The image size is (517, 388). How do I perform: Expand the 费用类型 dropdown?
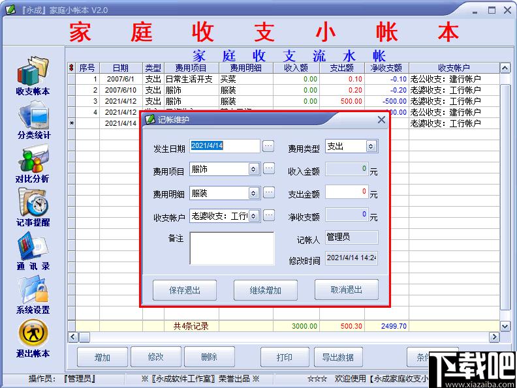[371, 147]
